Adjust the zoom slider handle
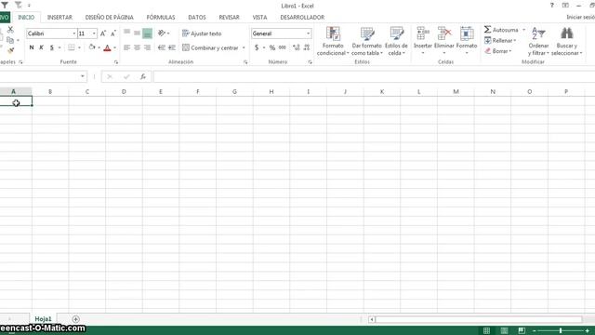The width and height of the screenshot is (595, 335). pyautogui.click(x=561, y=331)
